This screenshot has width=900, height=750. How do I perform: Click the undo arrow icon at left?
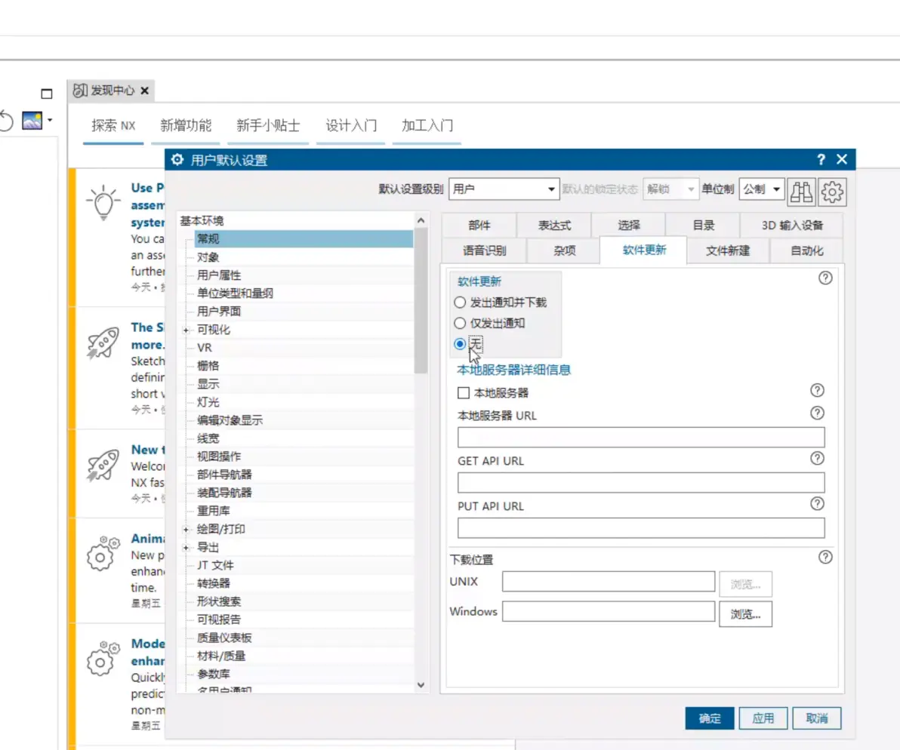(x=6, y=121)
